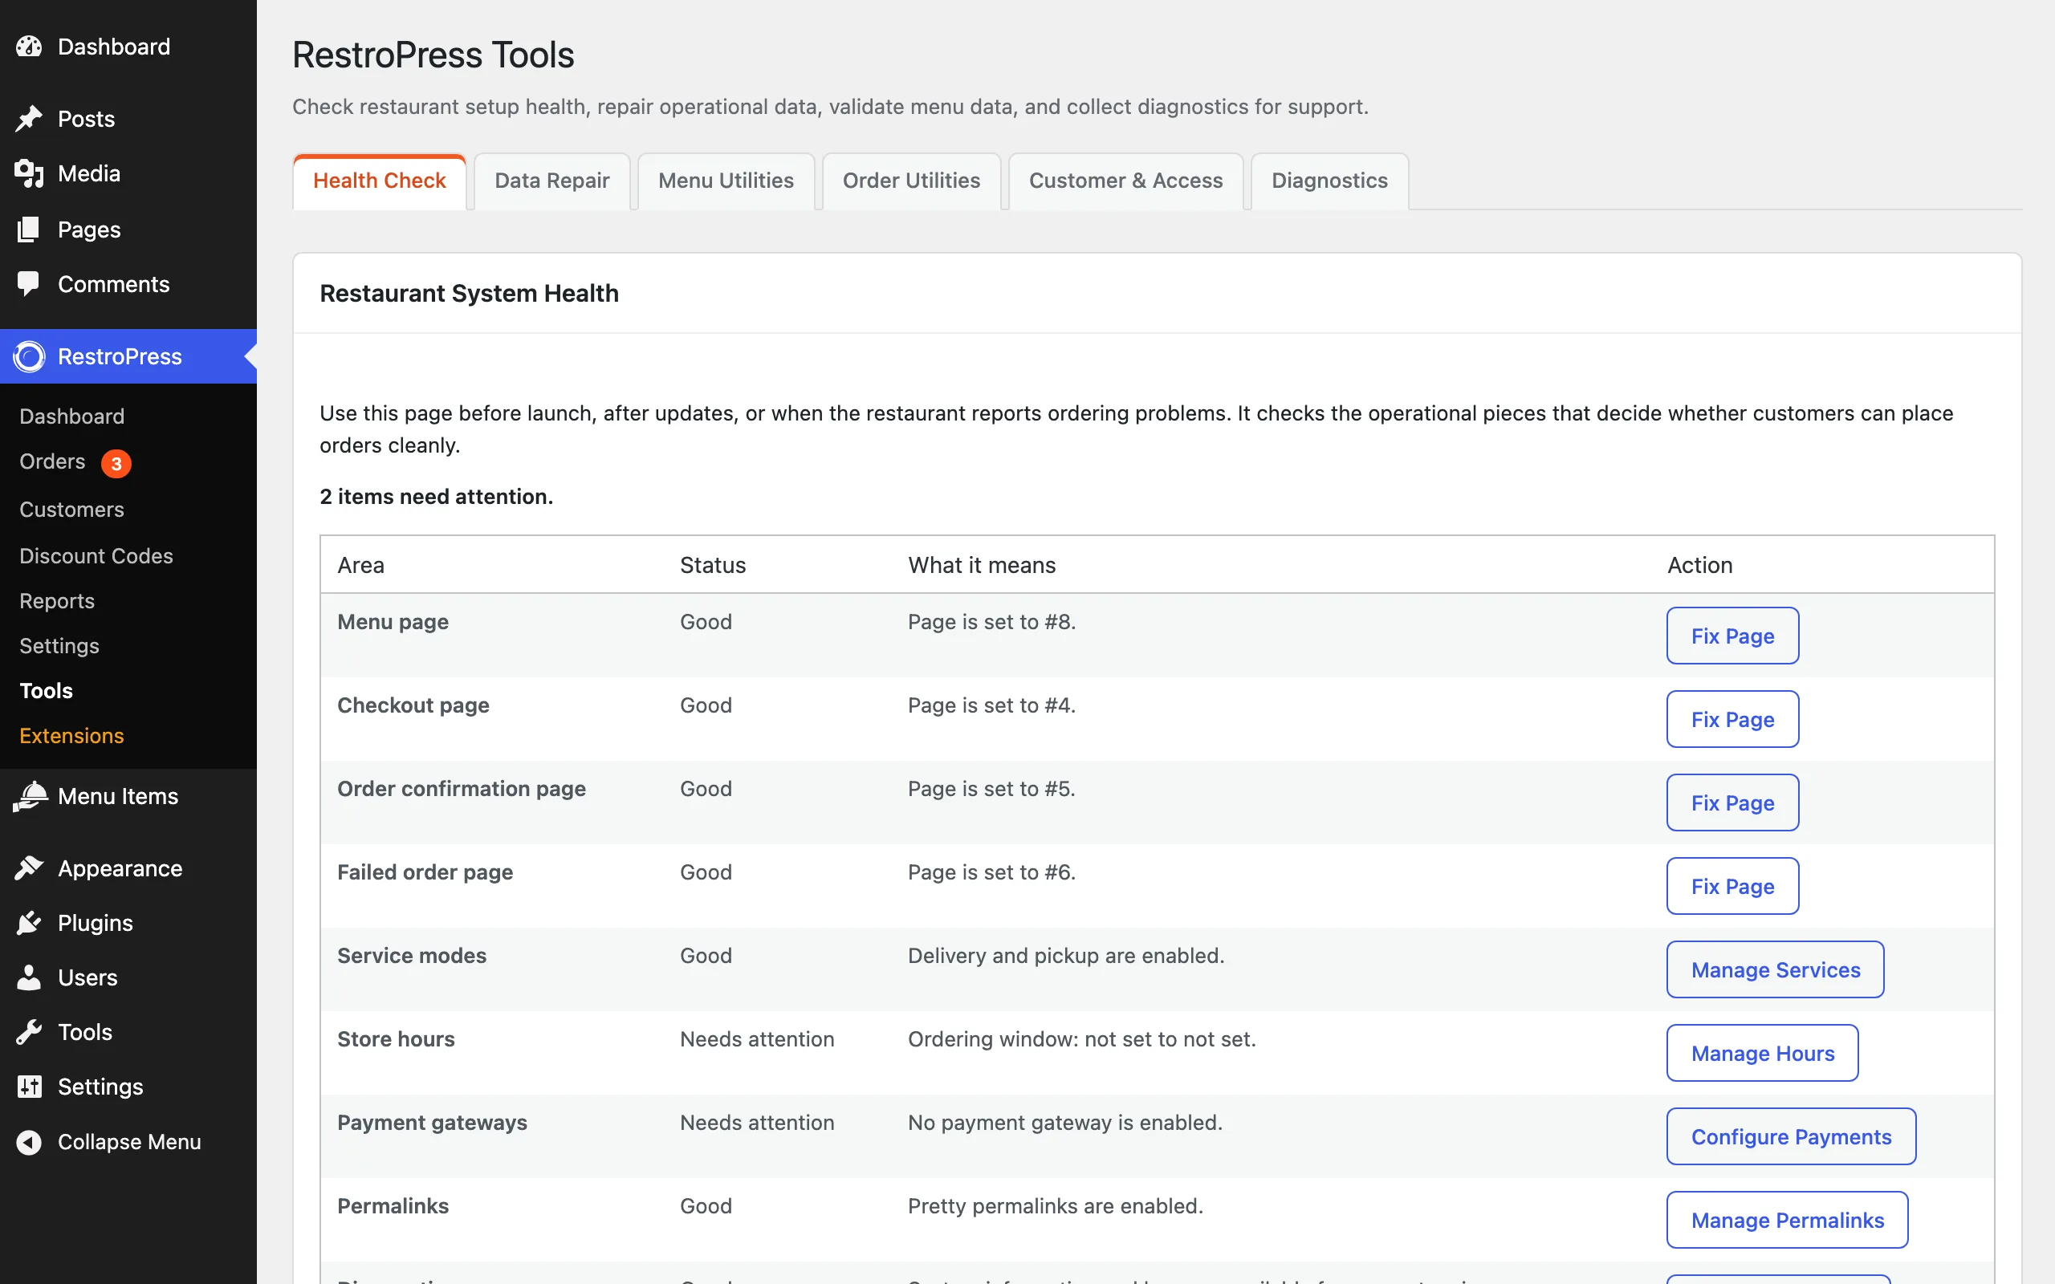The height and width of the screenshot is (1284, 2055).
Task: Click Fix Page for Failed order page
Action: pos(1732,886)
